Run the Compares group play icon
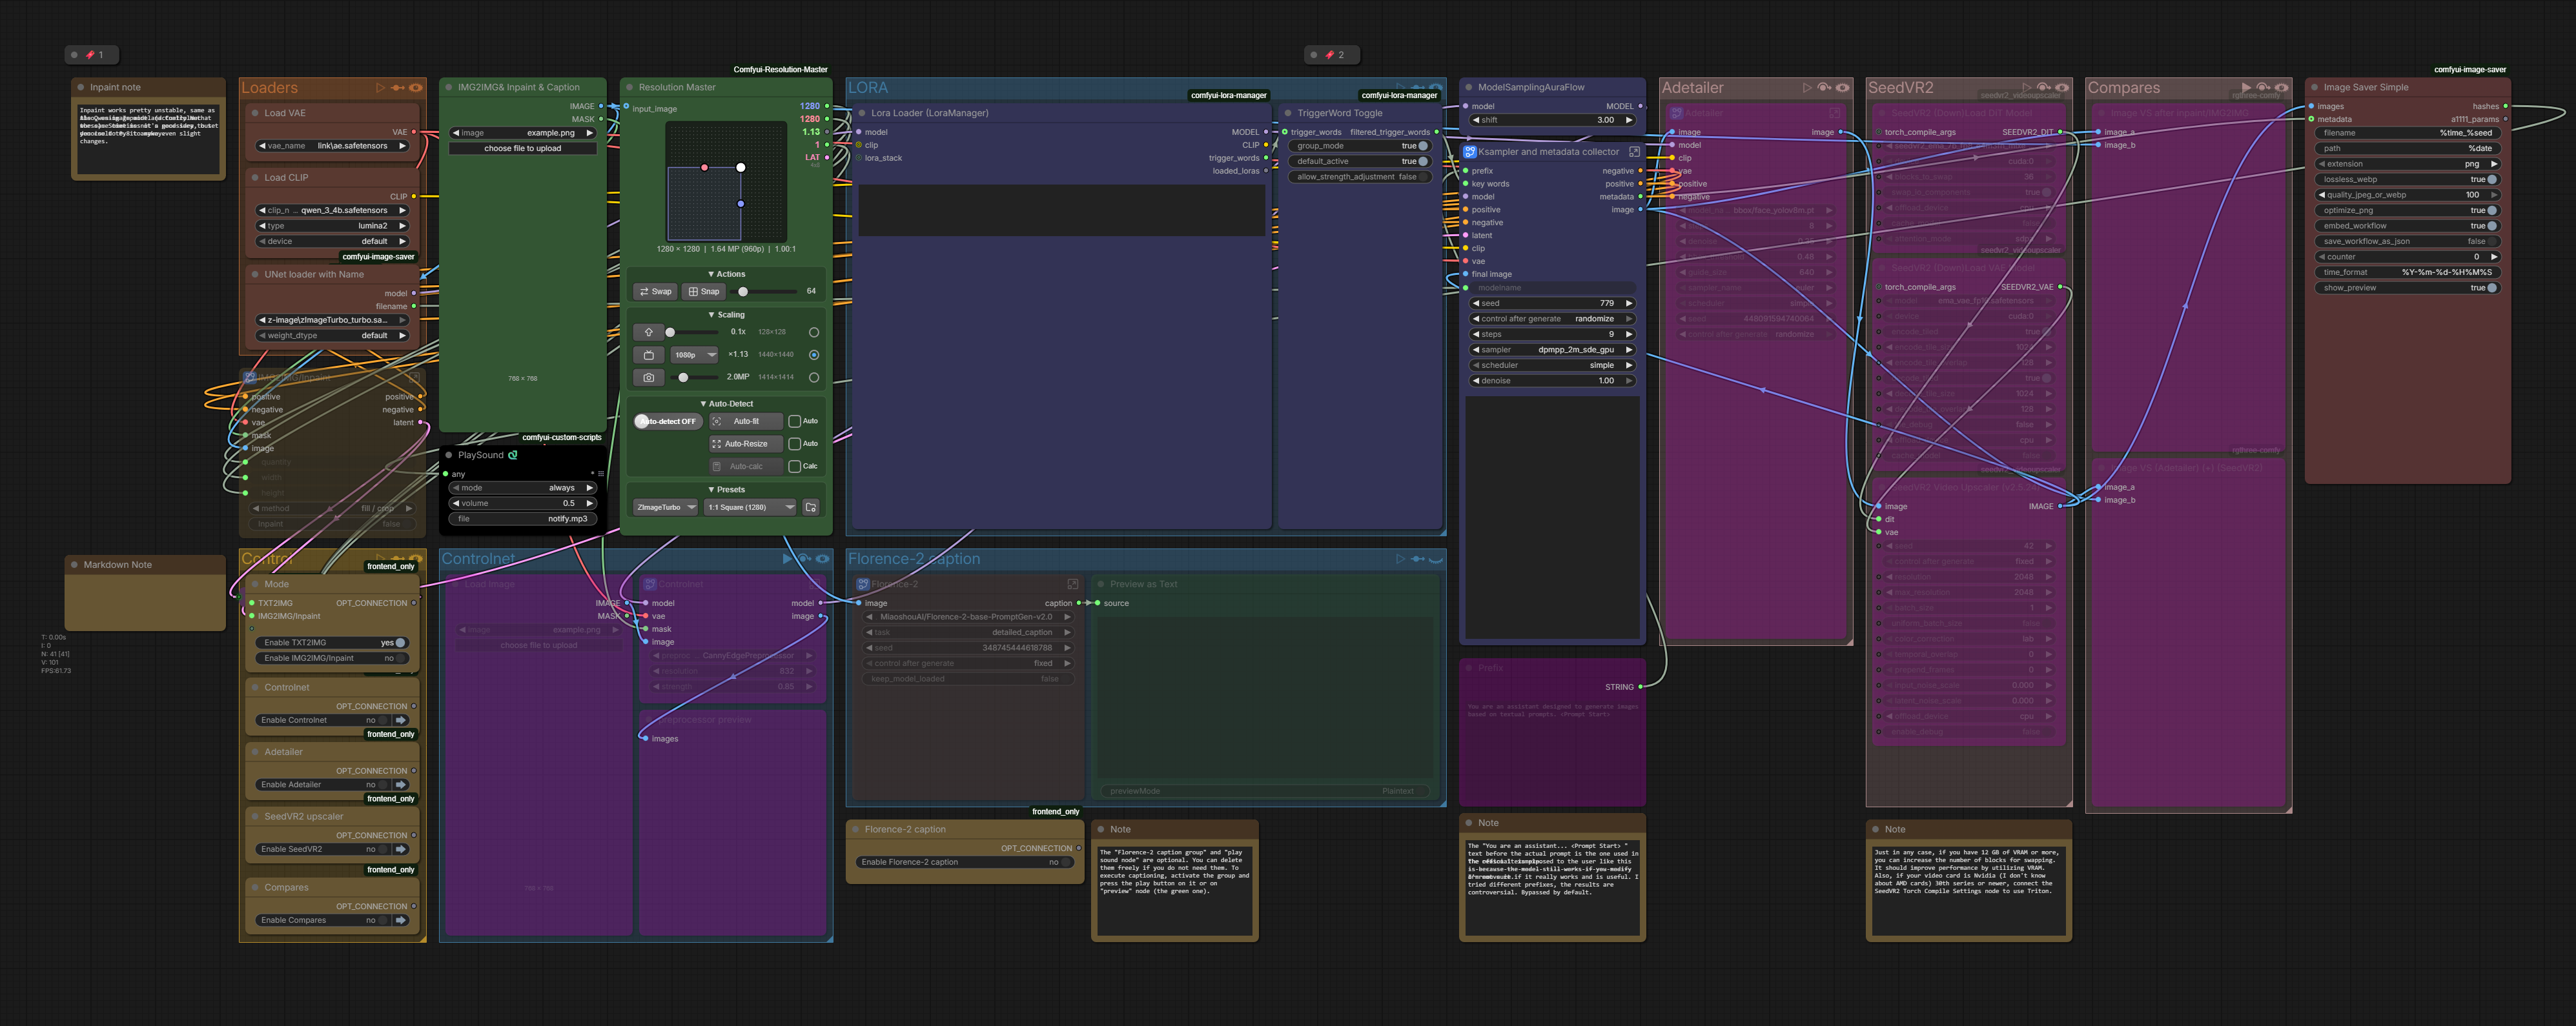Screen dimensions: 2576x1026 coord(2246,88)
